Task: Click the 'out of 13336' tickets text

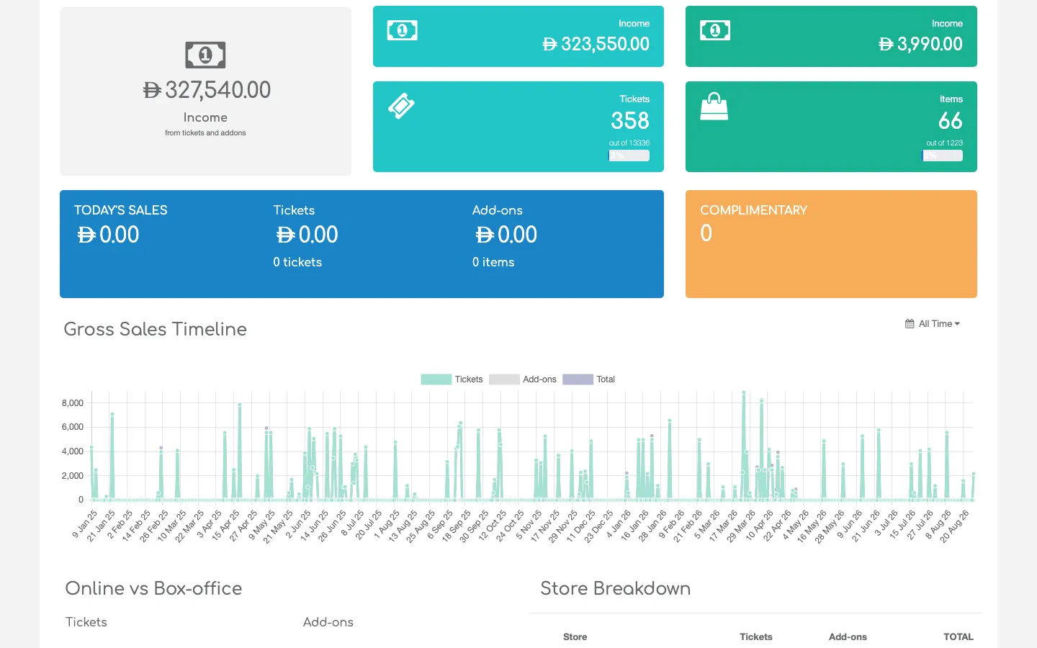Action: tap(629, 143)
